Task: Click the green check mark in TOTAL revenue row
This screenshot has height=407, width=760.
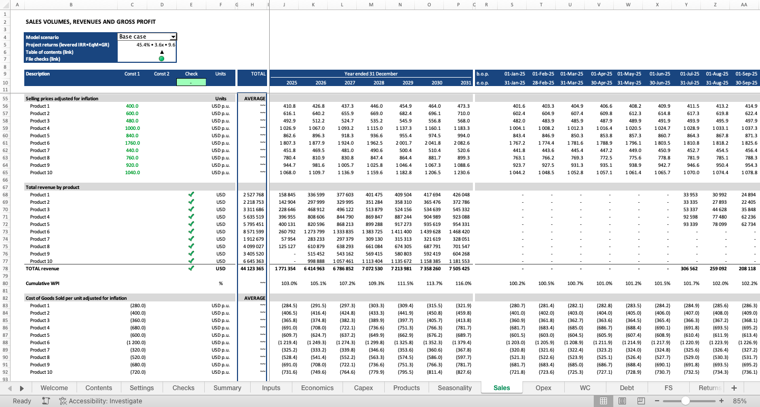Action: [191, 269]
